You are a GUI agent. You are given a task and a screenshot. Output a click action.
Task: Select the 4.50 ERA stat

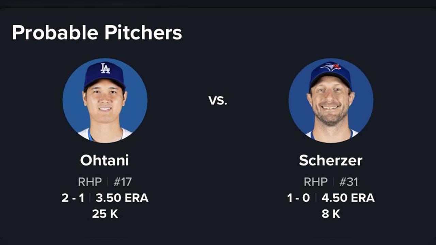coord(348,198)
